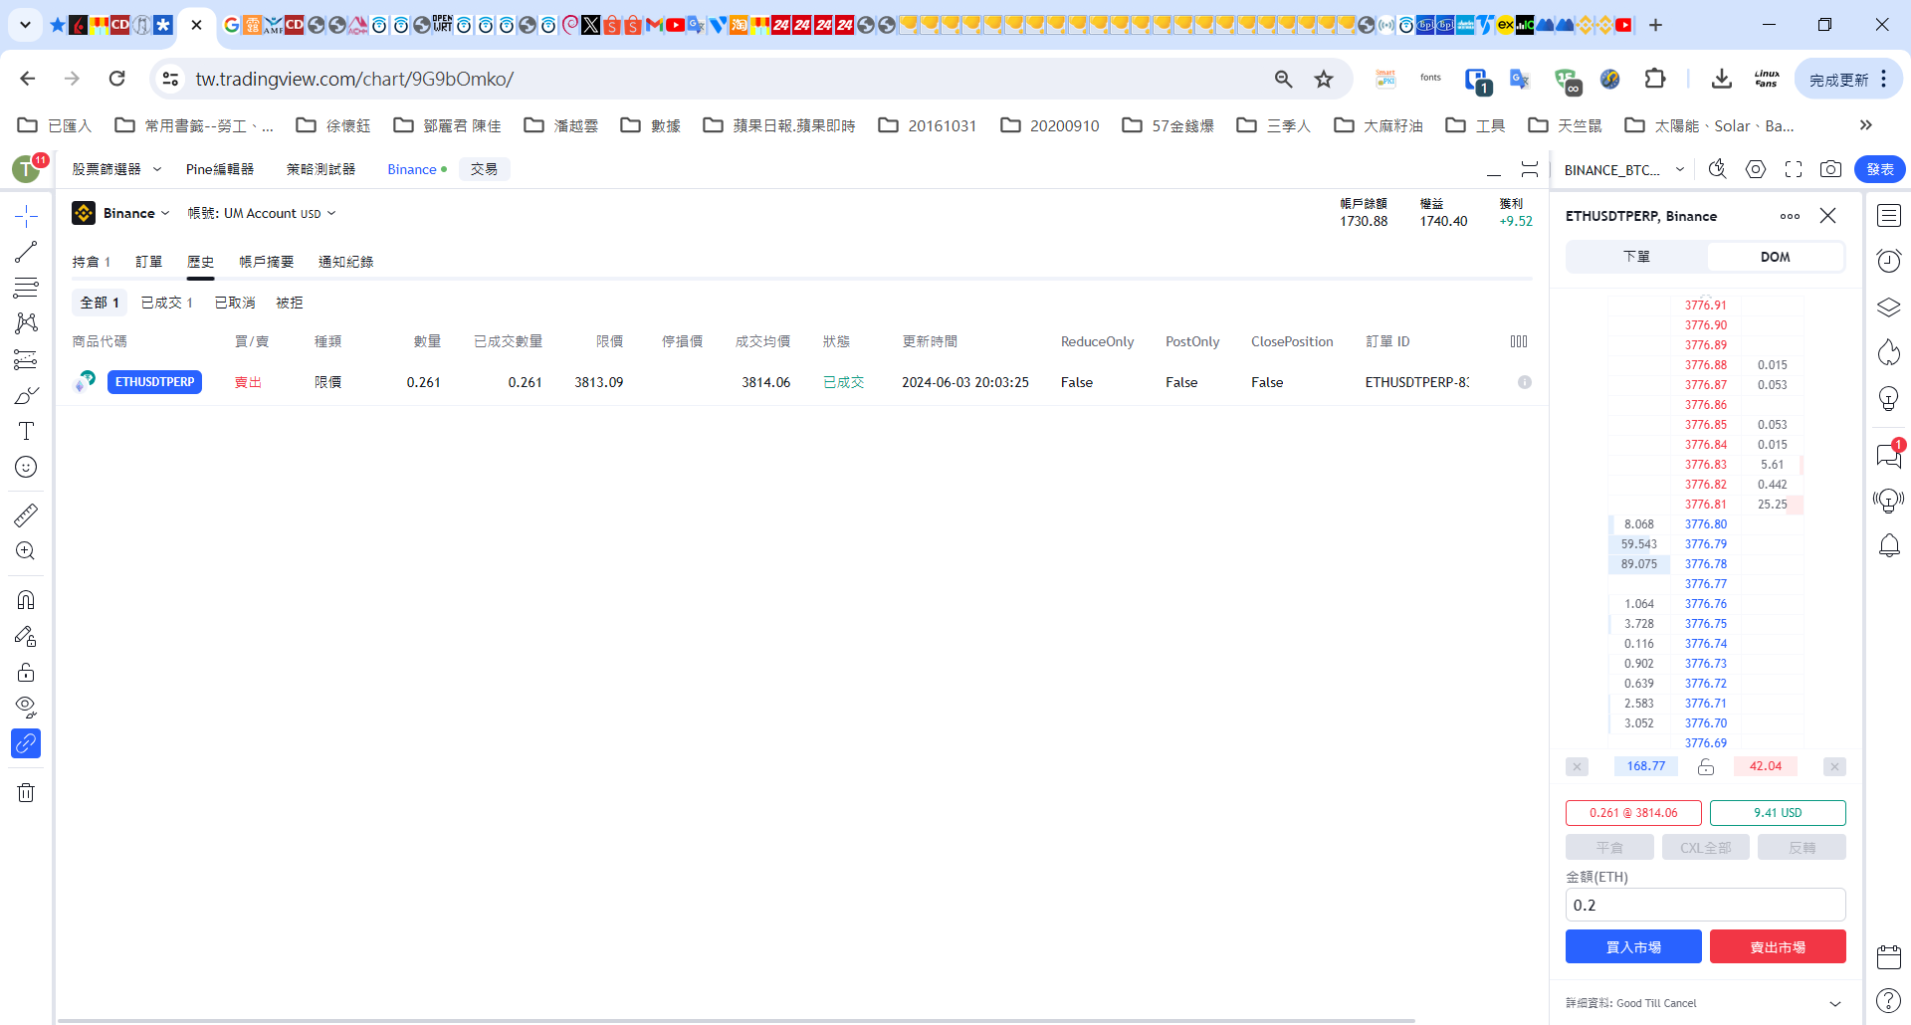Open the Fibonacci retracement tools

coord(26,288)
